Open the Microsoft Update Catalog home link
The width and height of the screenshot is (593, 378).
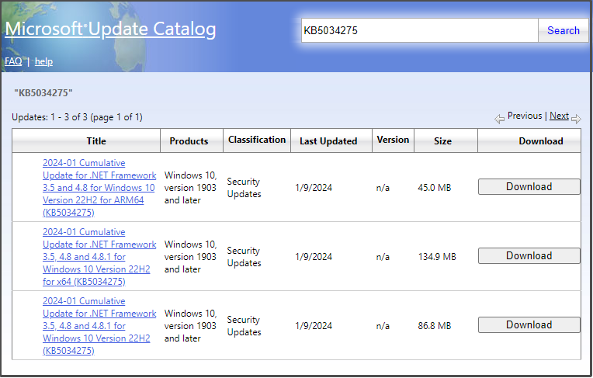click(110, 29)
